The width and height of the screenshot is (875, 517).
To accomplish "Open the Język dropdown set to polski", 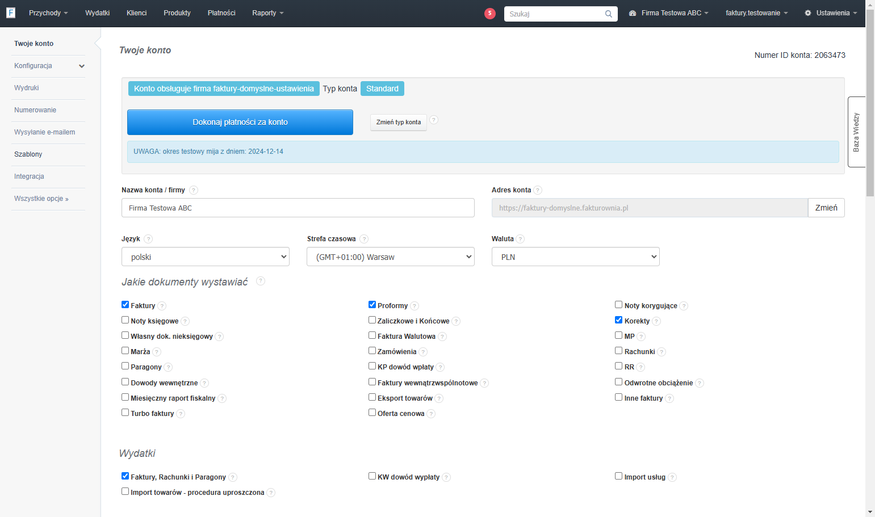I will coord(206,257).
